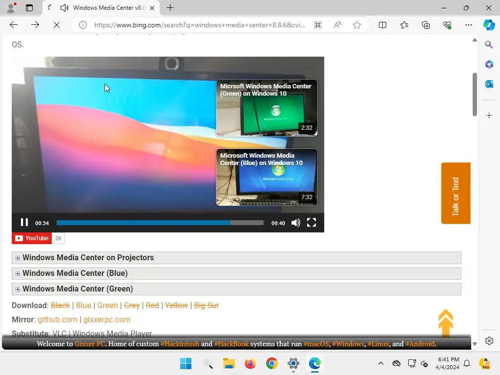Open the #HackBook hashtag link

pos(231,344)
